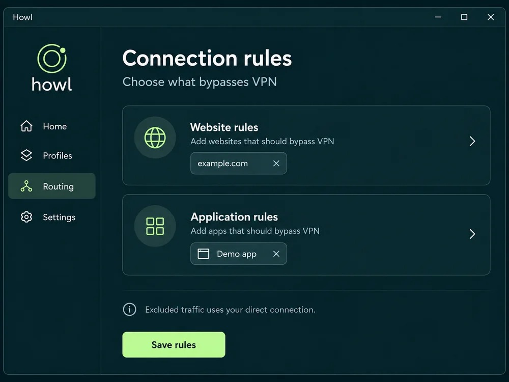Image resolution: width=509 pixels, height=382 pixels.
Task: Save rules with the green button
Action: [x=174, y=345]
